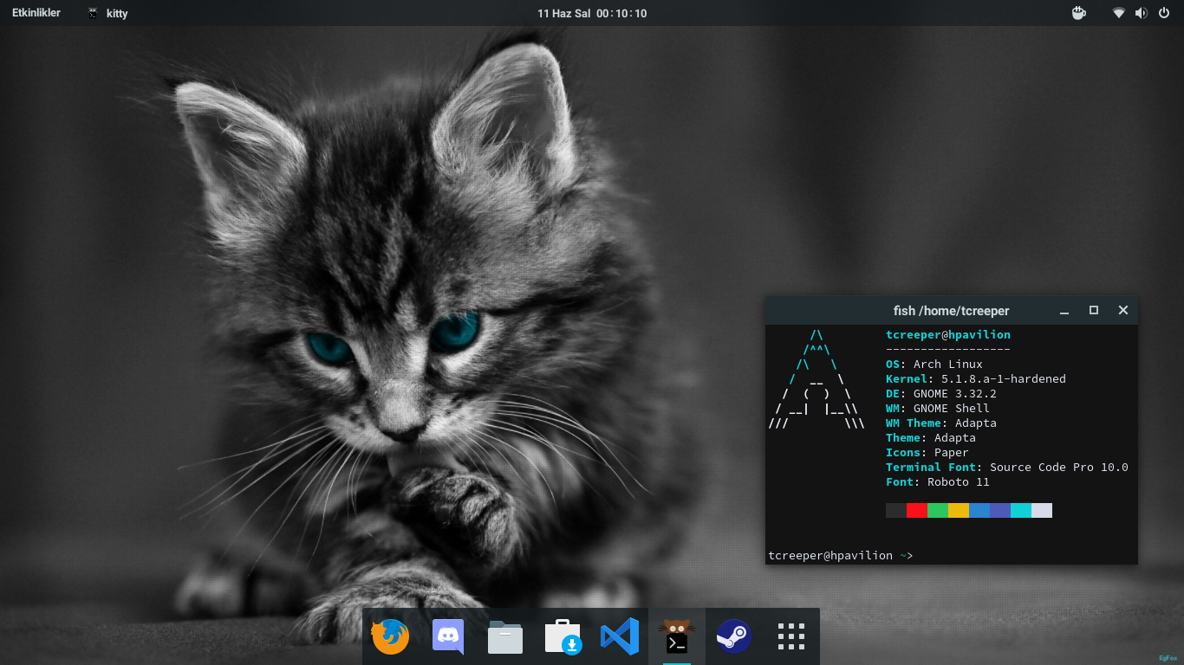
Task: Click the yellow color block
Action: pyautogui.click(x=959, y=511)
